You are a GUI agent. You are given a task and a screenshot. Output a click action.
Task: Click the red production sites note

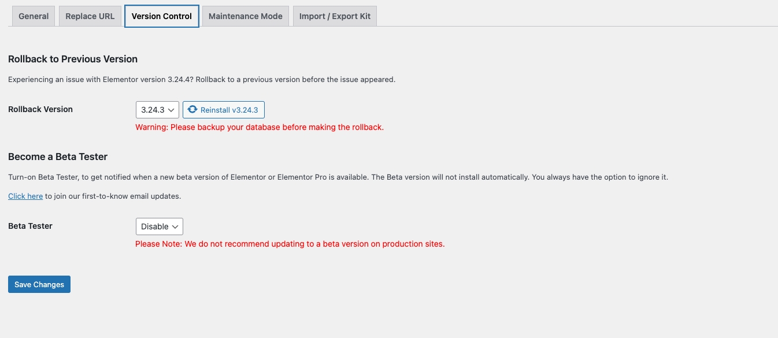(x=290, y=244)
